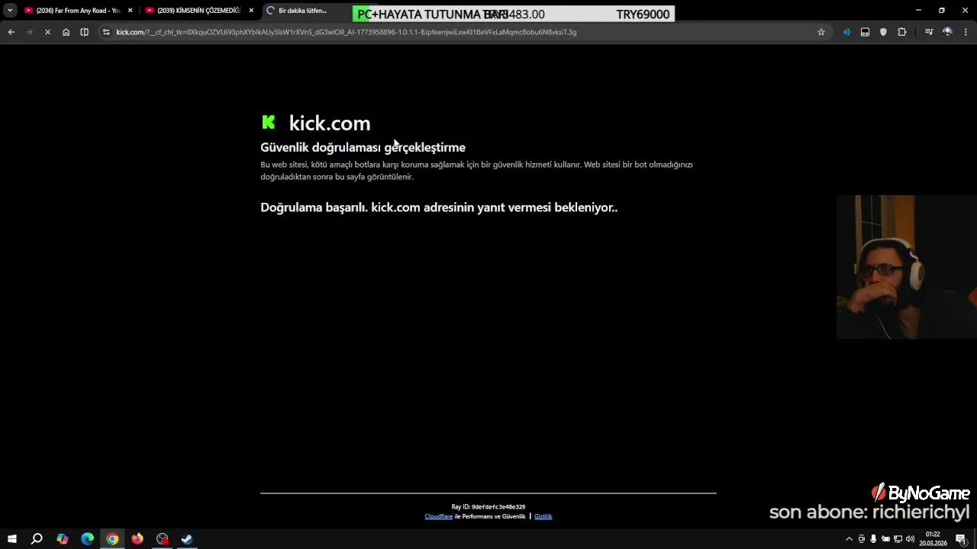The image size is (977, 549).
Task: Open Steam from the taskbar
Action: click(x=187, y=539)
